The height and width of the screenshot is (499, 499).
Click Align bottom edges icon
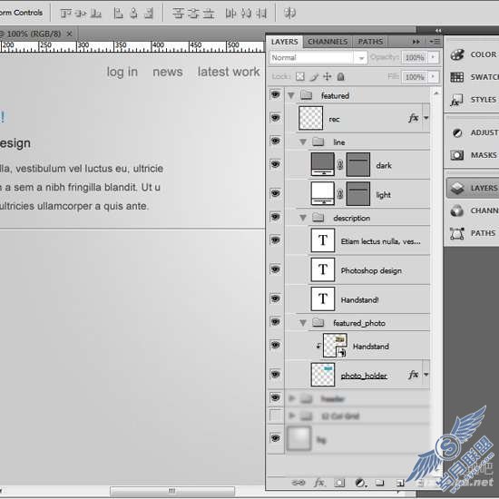[96, 13]
